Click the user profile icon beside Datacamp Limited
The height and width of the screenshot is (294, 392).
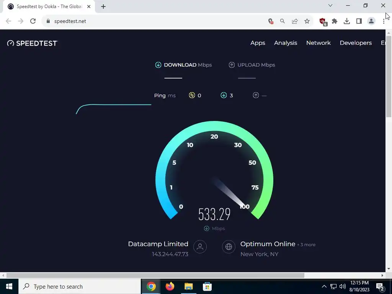pos(200,247)
